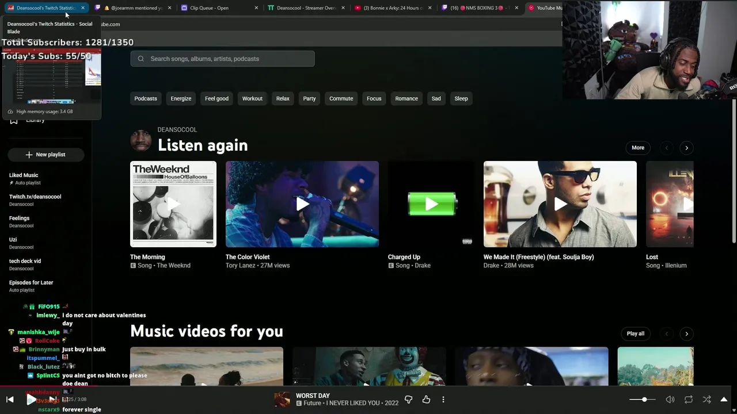Open the WORST DAY album art thumbnail
Screen dimensions: 737x414
click(x=282, y=400)
